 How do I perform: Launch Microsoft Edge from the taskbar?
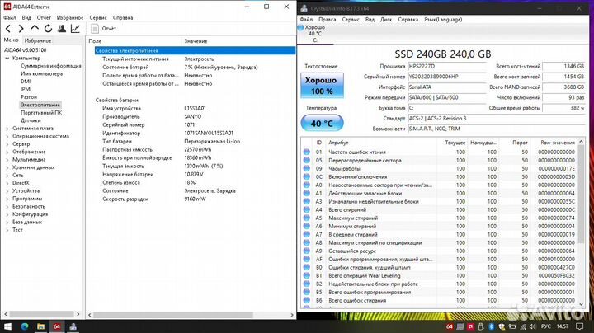pos(25,326)
